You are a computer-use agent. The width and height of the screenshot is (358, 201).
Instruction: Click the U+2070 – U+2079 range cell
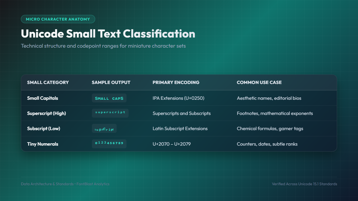[172, 144]
